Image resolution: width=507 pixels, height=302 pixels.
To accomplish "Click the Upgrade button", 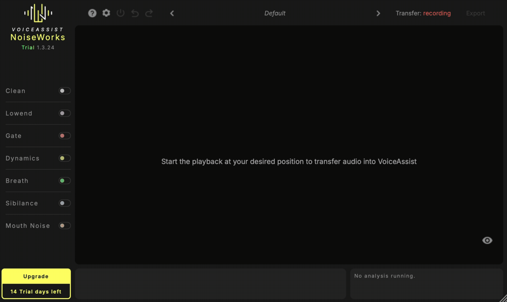I will point(36,276).
